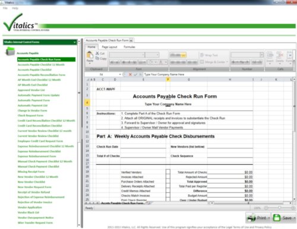Tick the Purchase Orders Attached checkbox
The height and width of the screenshot is (229, 297).
[x=168, y=181]
